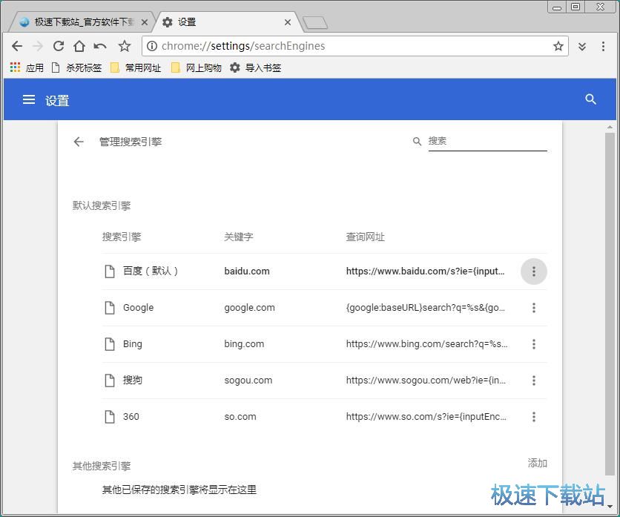Show options menu for 360 search engine
Screen dimensions: 620x517
pos(533,417)
